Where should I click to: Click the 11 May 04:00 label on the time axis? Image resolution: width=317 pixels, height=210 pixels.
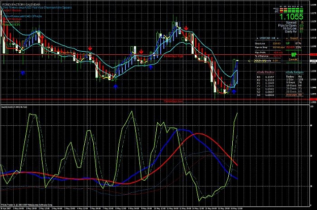coord(172,208)
